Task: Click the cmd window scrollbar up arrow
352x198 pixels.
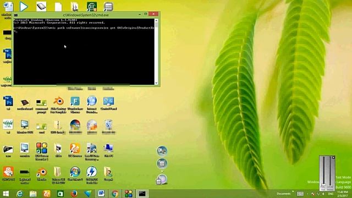Action: [156, 21]
